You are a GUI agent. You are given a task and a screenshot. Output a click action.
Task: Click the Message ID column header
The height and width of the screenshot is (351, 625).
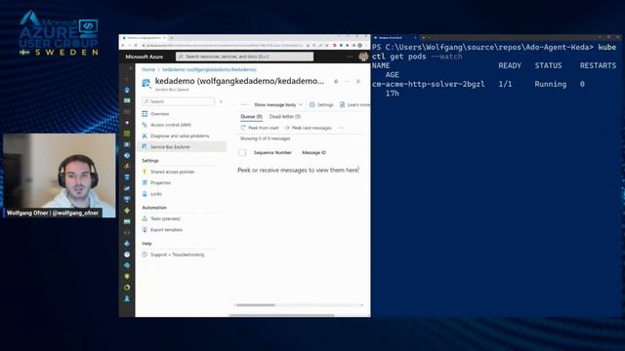[313, 153]
